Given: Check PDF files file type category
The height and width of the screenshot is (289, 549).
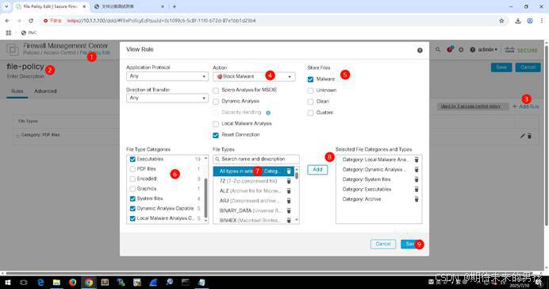Looking at the screenshot, I should coord(132,169).
